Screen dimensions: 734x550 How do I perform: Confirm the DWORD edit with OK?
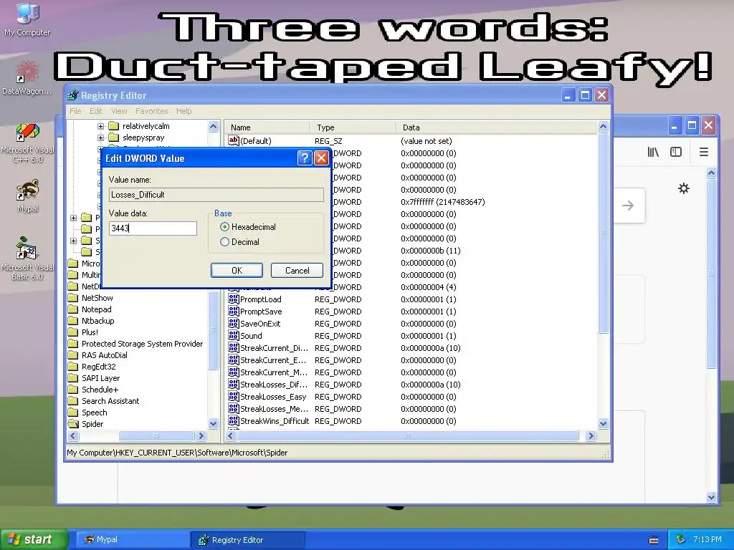click(x=237, y=270)
